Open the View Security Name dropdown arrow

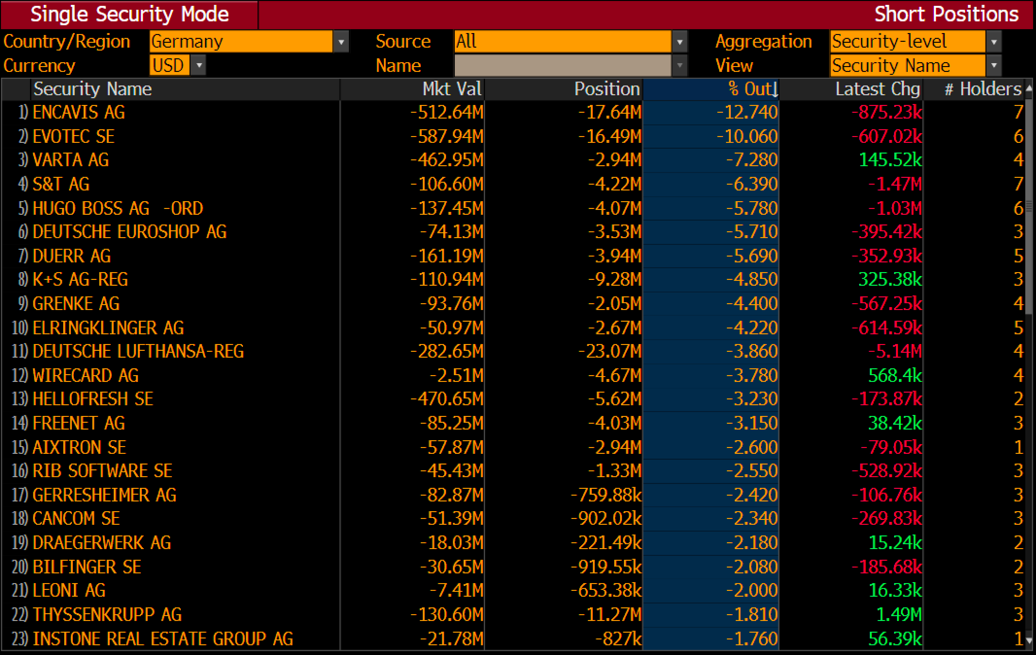994,65
